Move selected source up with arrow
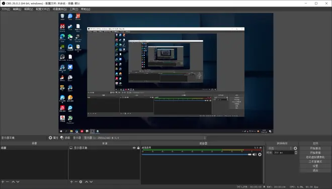 coord(87,181)
